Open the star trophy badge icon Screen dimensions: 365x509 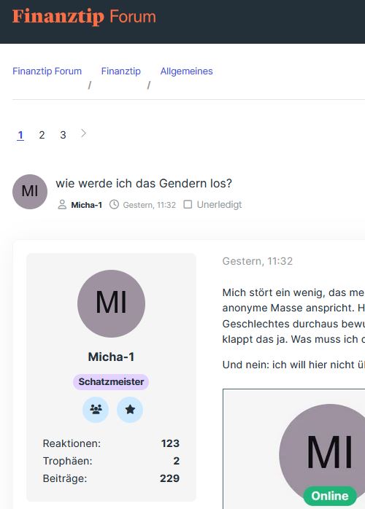130,409
